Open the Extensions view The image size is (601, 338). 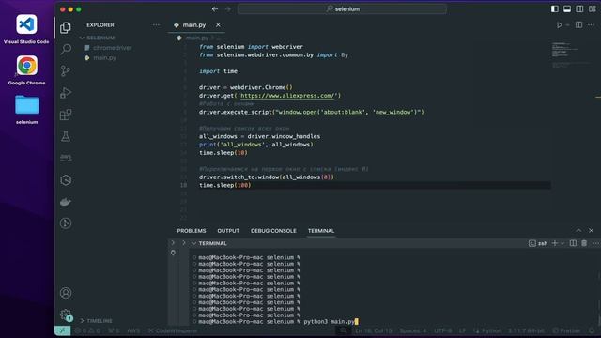coord(66,115)
